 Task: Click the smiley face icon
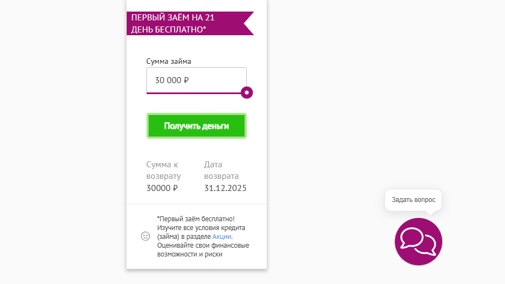tap(145, 236)
